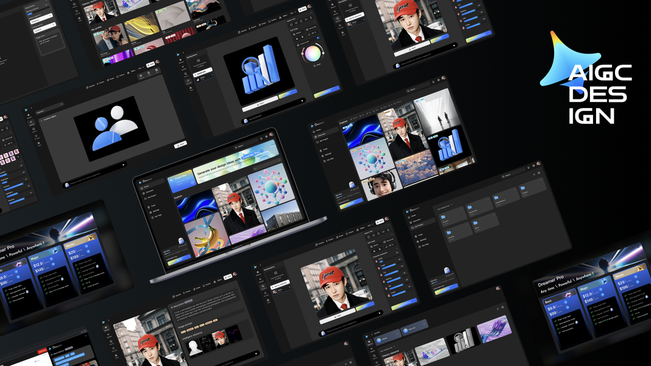The height and width of the screenshot is (366, 651).
Task: Select the silhouette reference in the AI description window
Action: pyautogui.click(x=194, y=347)
